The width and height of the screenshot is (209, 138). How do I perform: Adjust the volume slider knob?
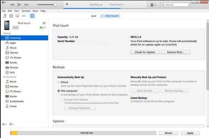[55, 5]
